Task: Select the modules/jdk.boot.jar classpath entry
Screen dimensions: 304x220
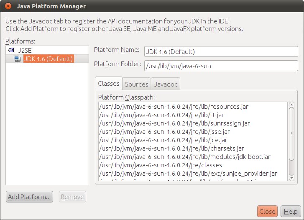Action: point(193,156)
